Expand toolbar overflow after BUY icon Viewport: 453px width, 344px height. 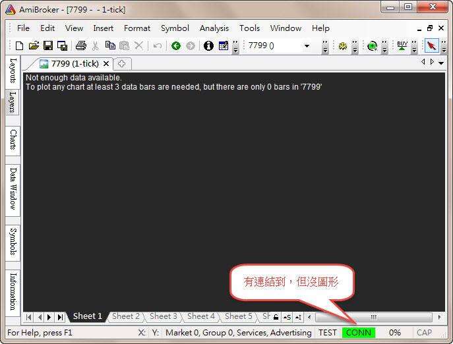414,46
